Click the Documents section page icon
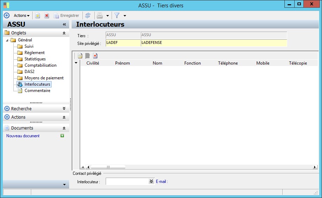The width and height of the screenshot is (322, 198). [x=7, y=128]
